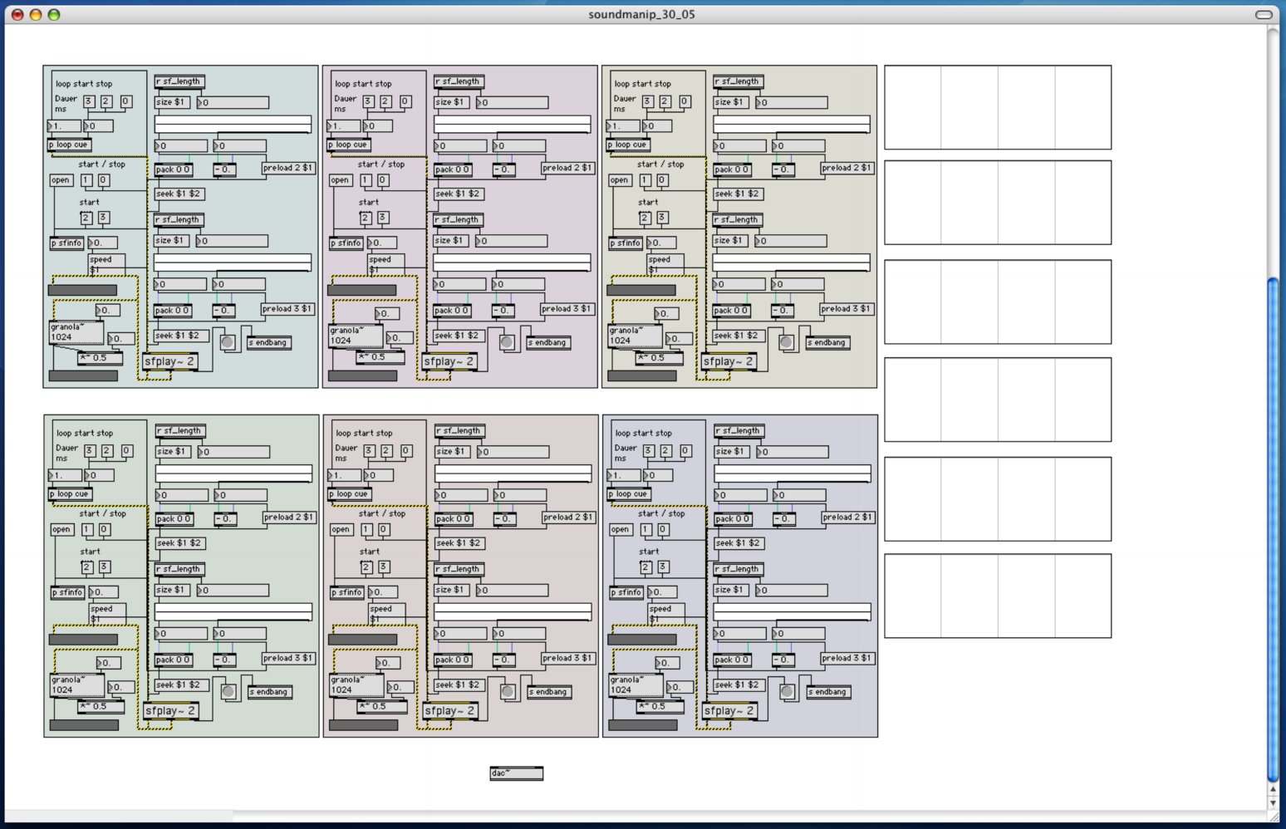Click dark meter below "*~ 0.5" in bottom-middle panel
This screenshot has height=829, width=1286.
pyautogui.click(x=363, y=725)
